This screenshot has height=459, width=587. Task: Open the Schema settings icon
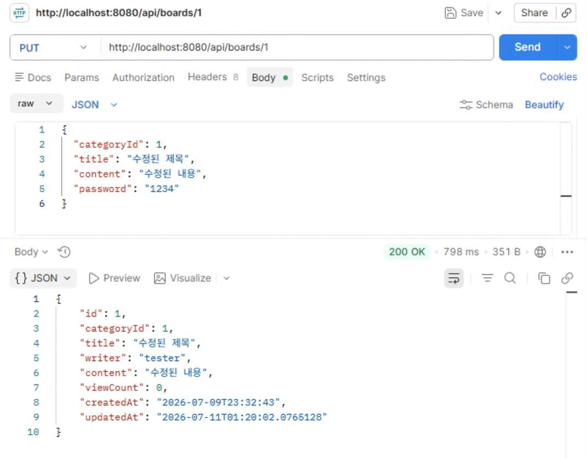point(465,105)
